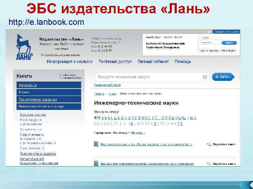Click the 'Инженерно-технические науки' page heading
Screen dimensions: 253x189
[136, 103]
